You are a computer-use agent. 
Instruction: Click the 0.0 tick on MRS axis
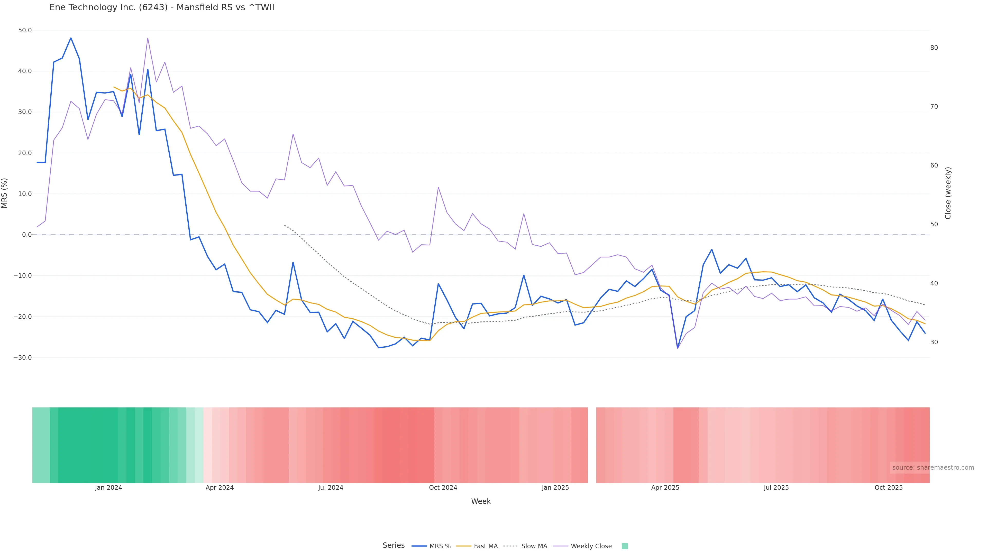click(x=27, y=235)
